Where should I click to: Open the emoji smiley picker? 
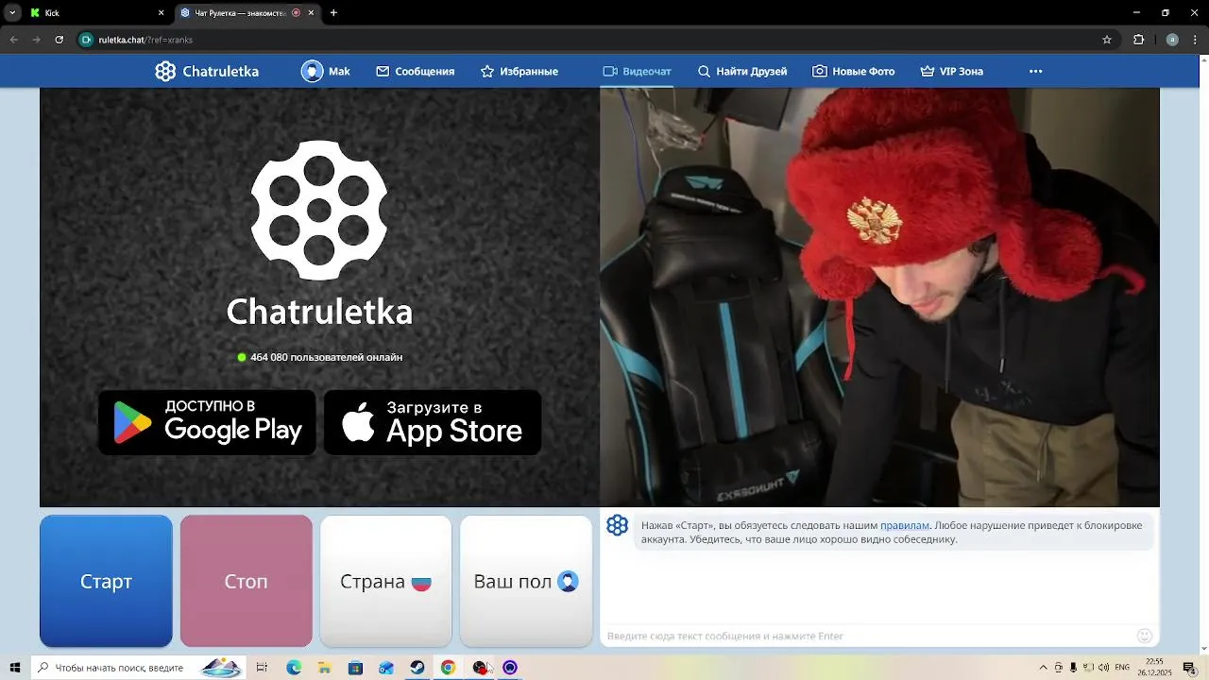tap(1145, 636)
